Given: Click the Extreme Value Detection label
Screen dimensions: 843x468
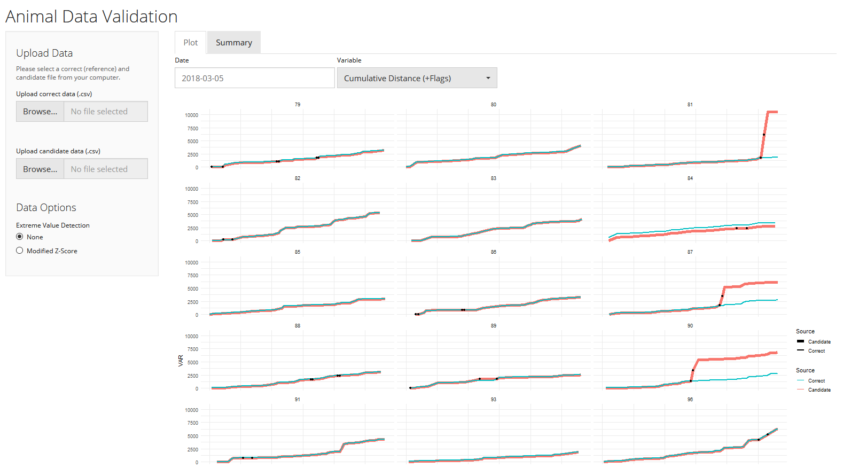Looking at the screenshot, I should click(x=53, y=225).
